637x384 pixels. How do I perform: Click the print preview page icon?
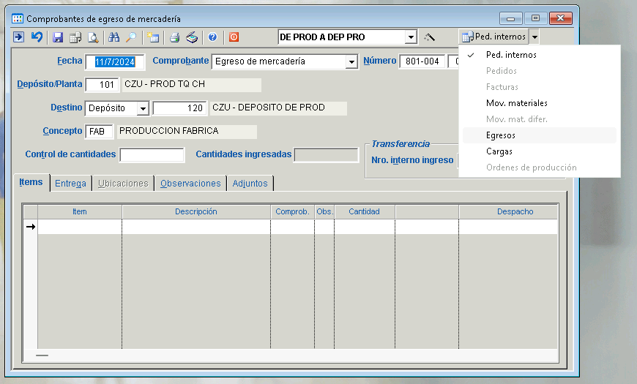click(93, 37)
